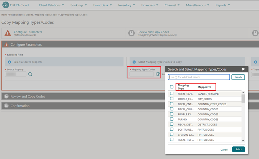259x159 pixels.
Task: Click the OPERA Cloud logo icon
Action: [x=6, y=5]
